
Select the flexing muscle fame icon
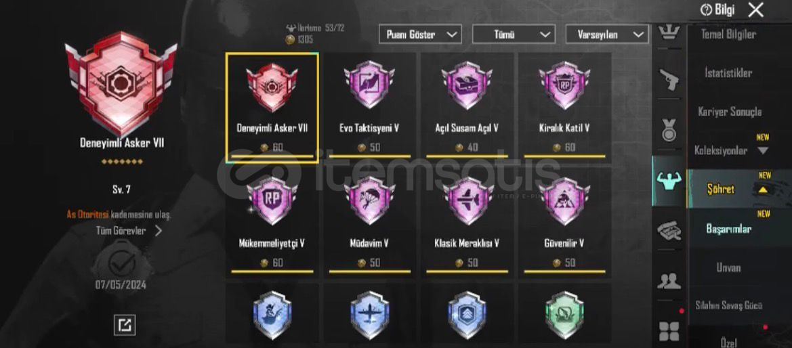(669, 180)
